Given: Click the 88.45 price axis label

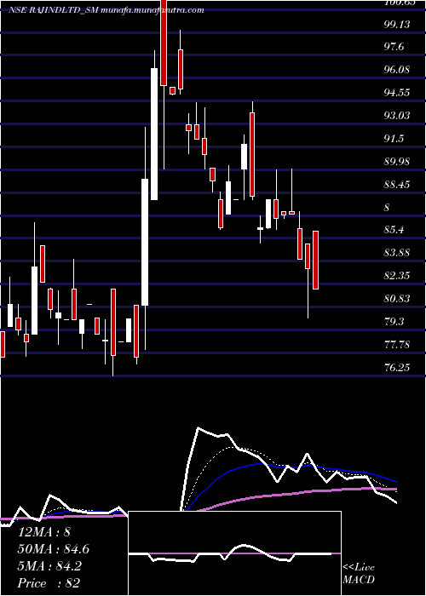Looking at the screenshot, I should (x=397, y=185).
